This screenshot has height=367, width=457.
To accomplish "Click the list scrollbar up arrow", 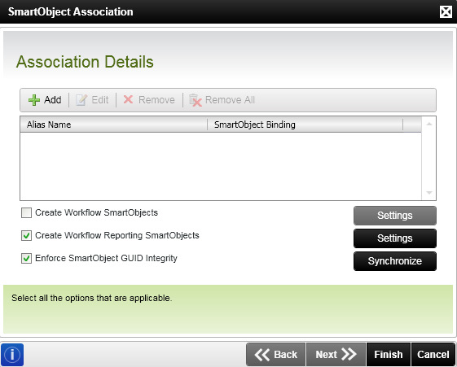I will coord(429,124).
